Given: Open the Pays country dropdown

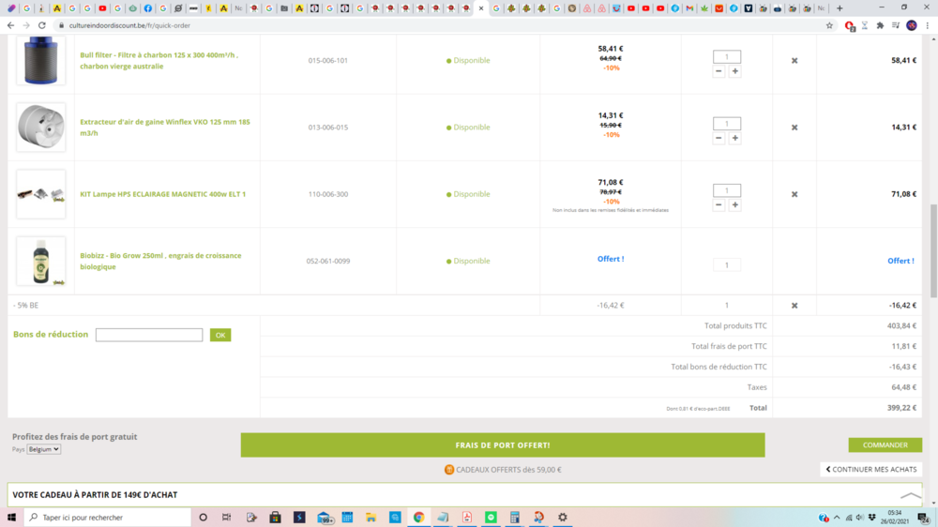Looking at the screenshot, I should 44,449.
